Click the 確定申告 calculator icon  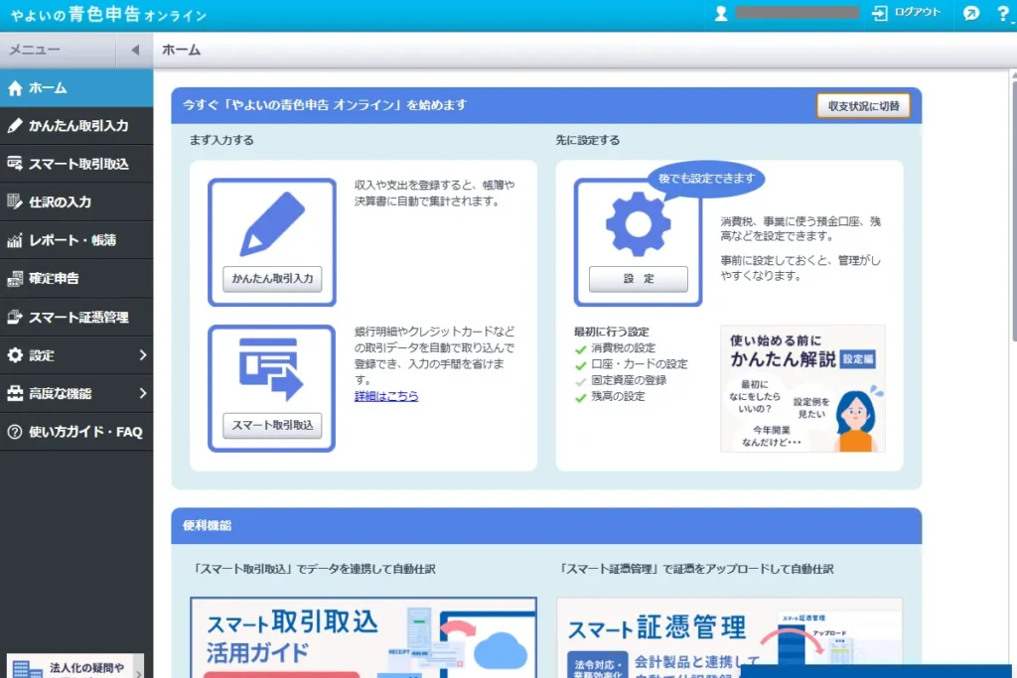point(15,279)
